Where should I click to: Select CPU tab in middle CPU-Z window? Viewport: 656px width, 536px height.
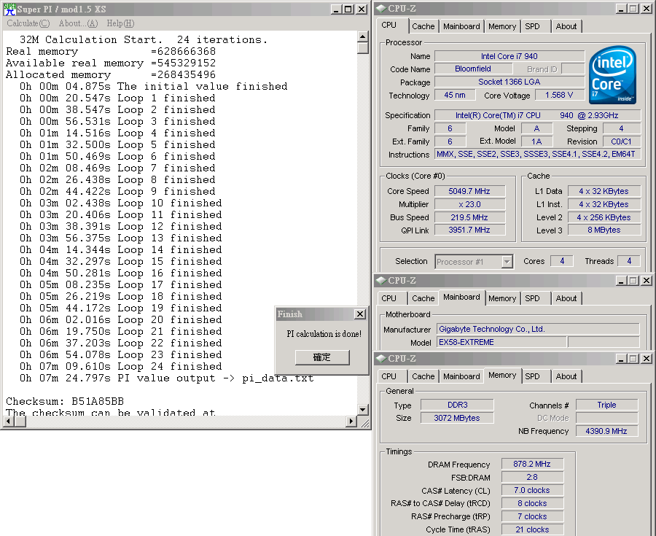click(x=389, y=298)
